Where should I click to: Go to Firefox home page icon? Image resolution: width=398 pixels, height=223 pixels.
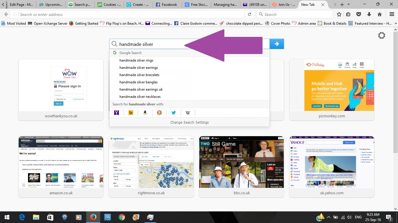coord(379,14)
